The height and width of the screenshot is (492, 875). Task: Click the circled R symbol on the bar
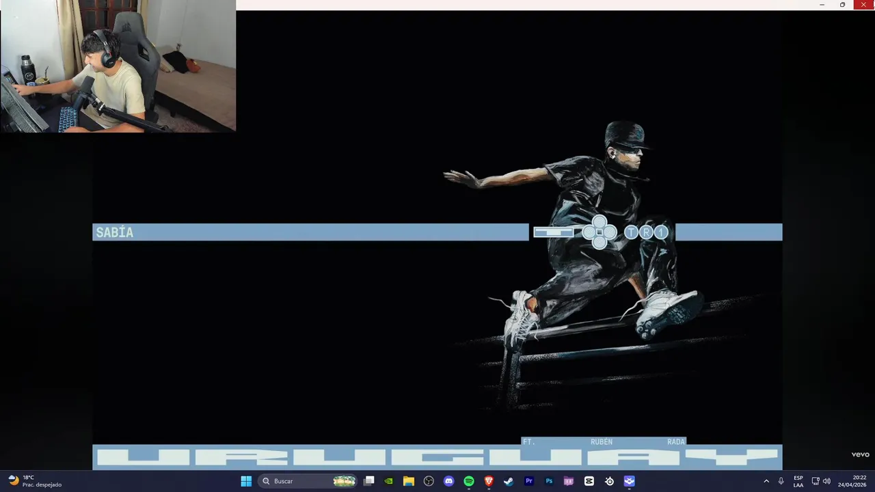coord(646,232)
